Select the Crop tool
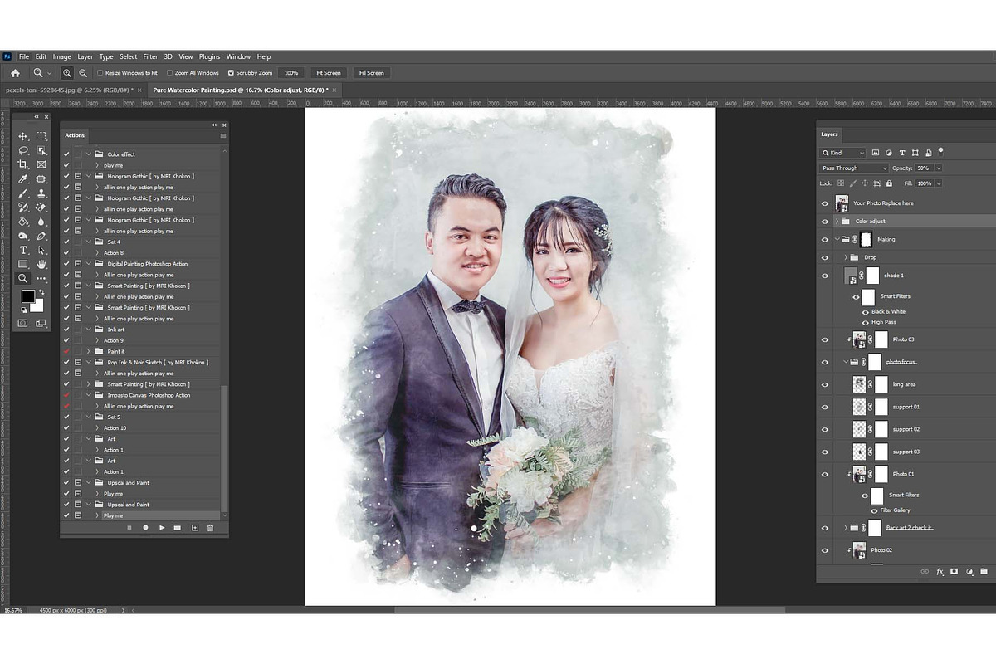 (23, 164)
